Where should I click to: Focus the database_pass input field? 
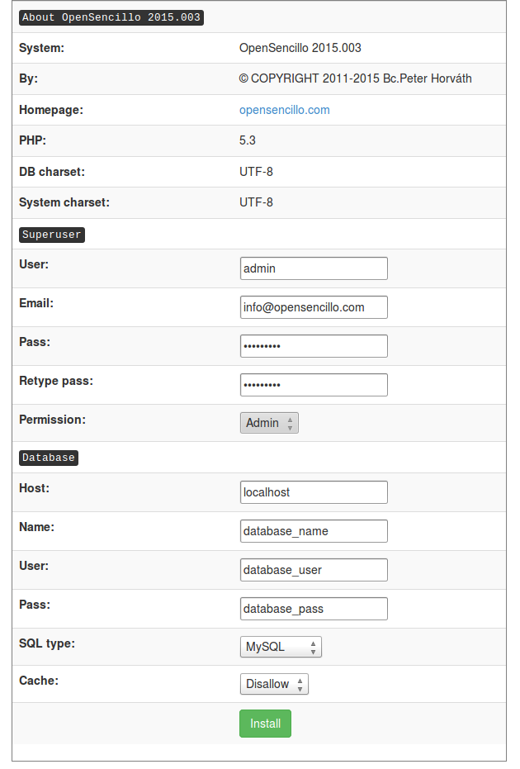click(314, 608)
